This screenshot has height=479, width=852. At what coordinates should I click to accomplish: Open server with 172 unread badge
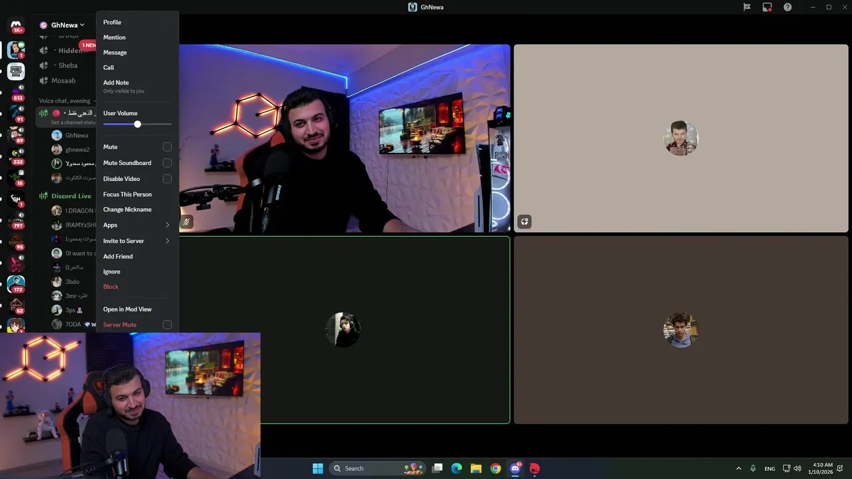pyautogui.click(x=16, y=284)
